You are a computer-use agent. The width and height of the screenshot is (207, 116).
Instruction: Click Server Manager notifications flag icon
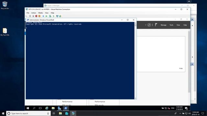pyautogui.click(x=156, y=25)
